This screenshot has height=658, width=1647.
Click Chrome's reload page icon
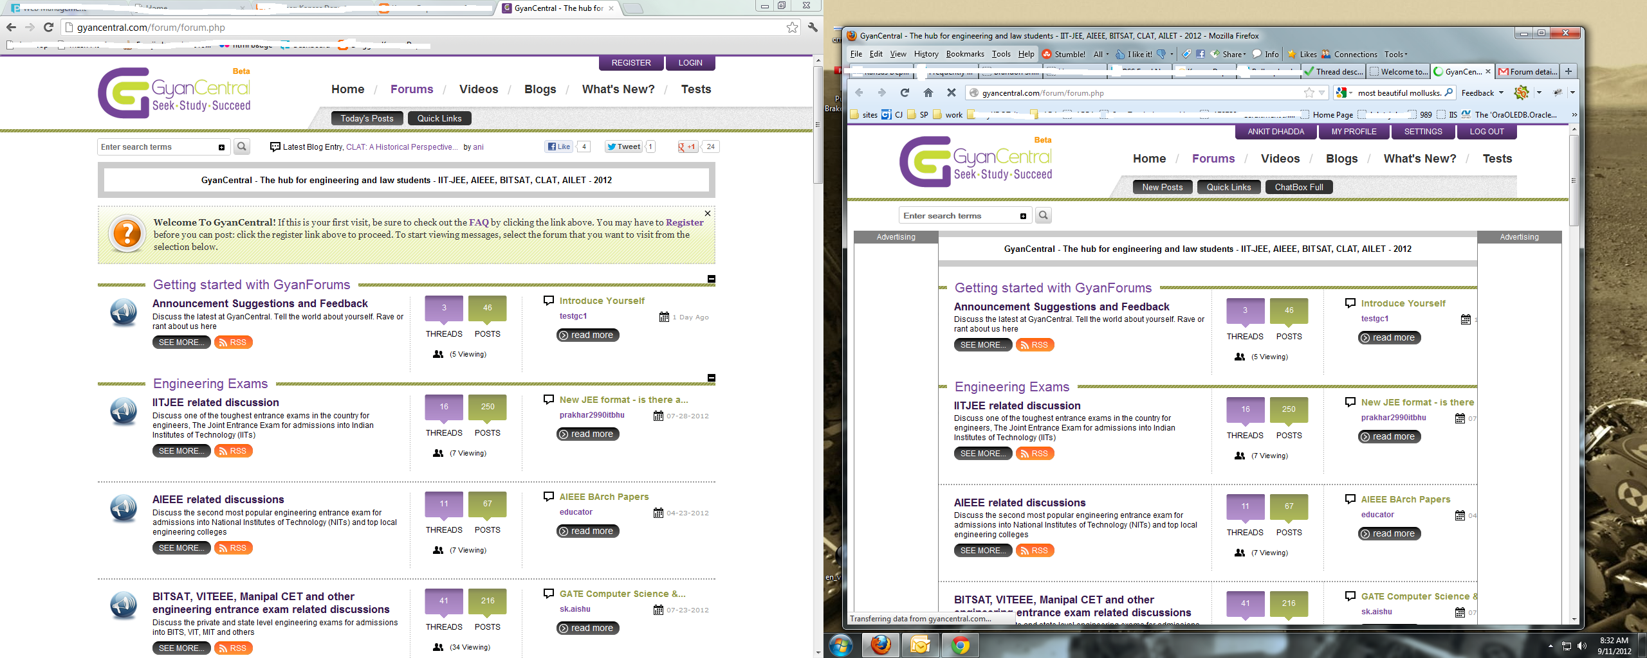pyautogui.click(x=48, y=27)
